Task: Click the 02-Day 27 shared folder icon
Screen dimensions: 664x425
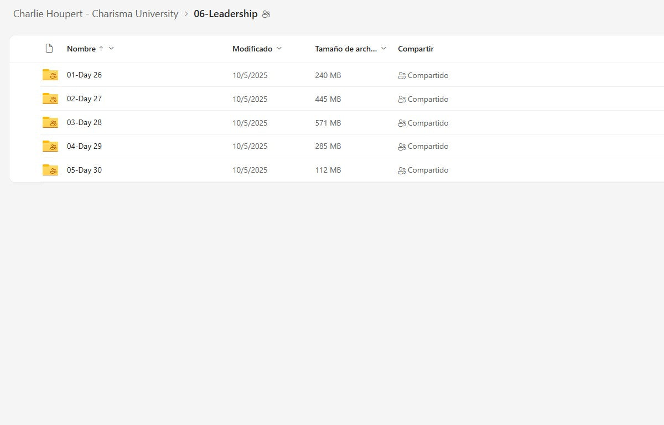Action: point(50,99)
